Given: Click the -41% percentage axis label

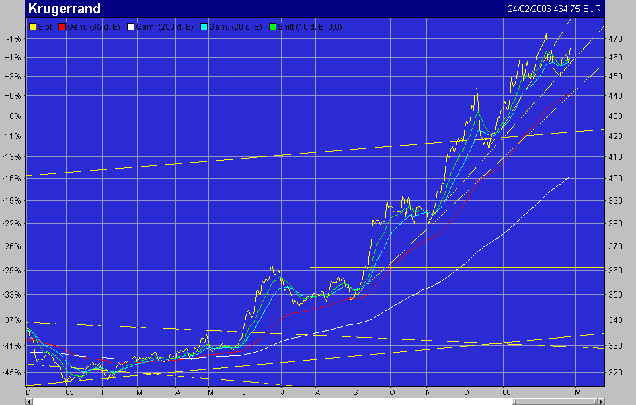Looking at the screenshot, I should pyautogui.click(x=12, y=346).
